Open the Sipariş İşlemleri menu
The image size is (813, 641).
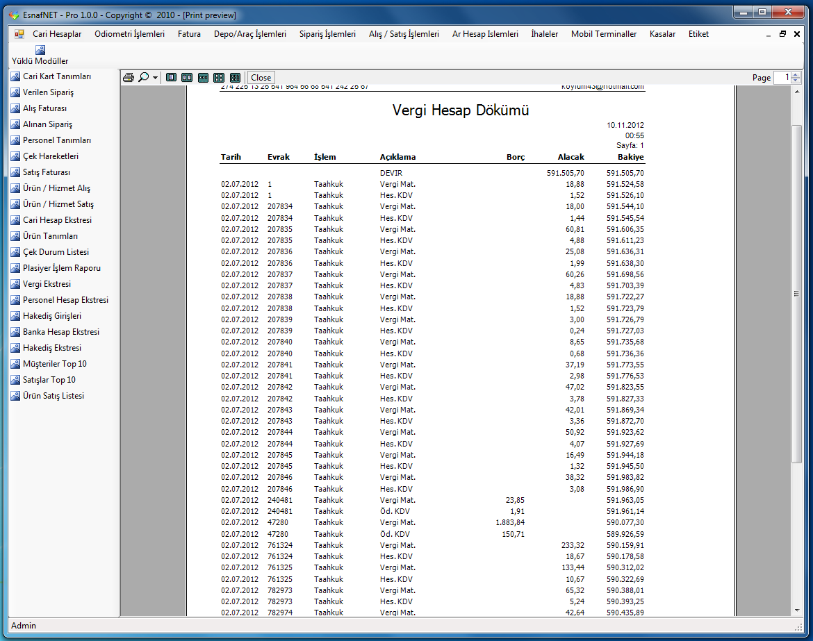328,34
